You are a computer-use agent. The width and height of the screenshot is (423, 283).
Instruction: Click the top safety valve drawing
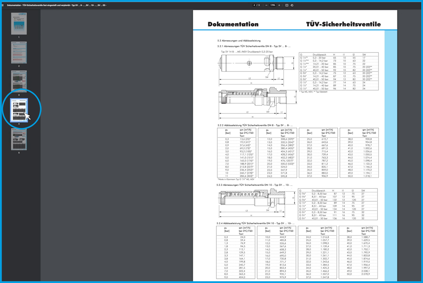[x=254, y=65]
